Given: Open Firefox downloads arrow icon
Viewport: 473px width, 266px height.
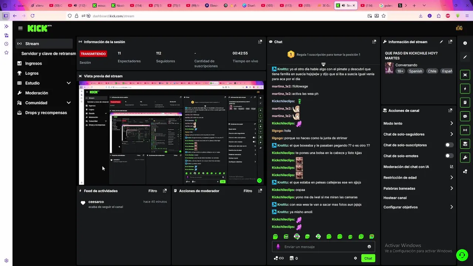Looking at the screenshot, I should click(421, 16).
